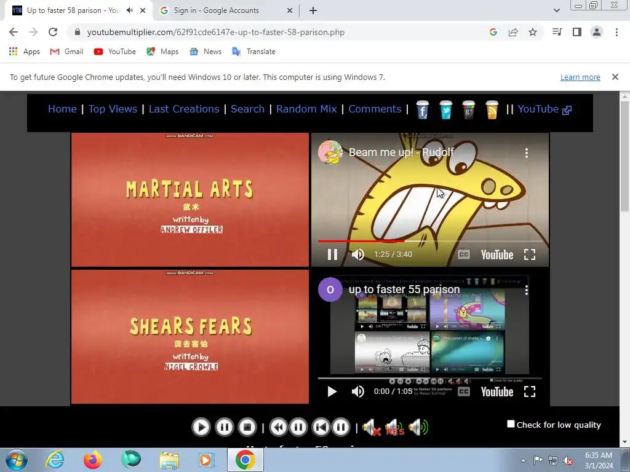Bookmark this page with the star icon
This screenshot has height=472, width=630.
click(533, 32)
